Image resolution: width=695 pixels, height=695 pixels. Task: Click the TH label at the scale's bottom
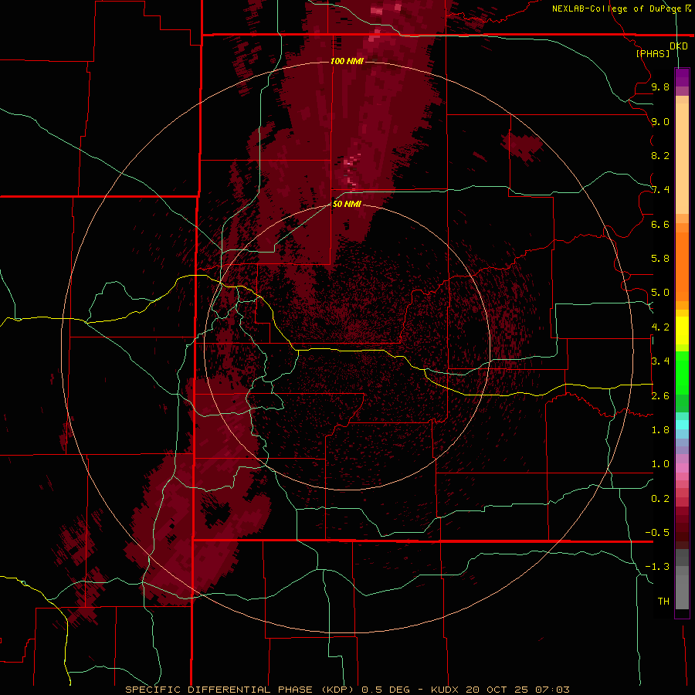[x=663, y=602]
